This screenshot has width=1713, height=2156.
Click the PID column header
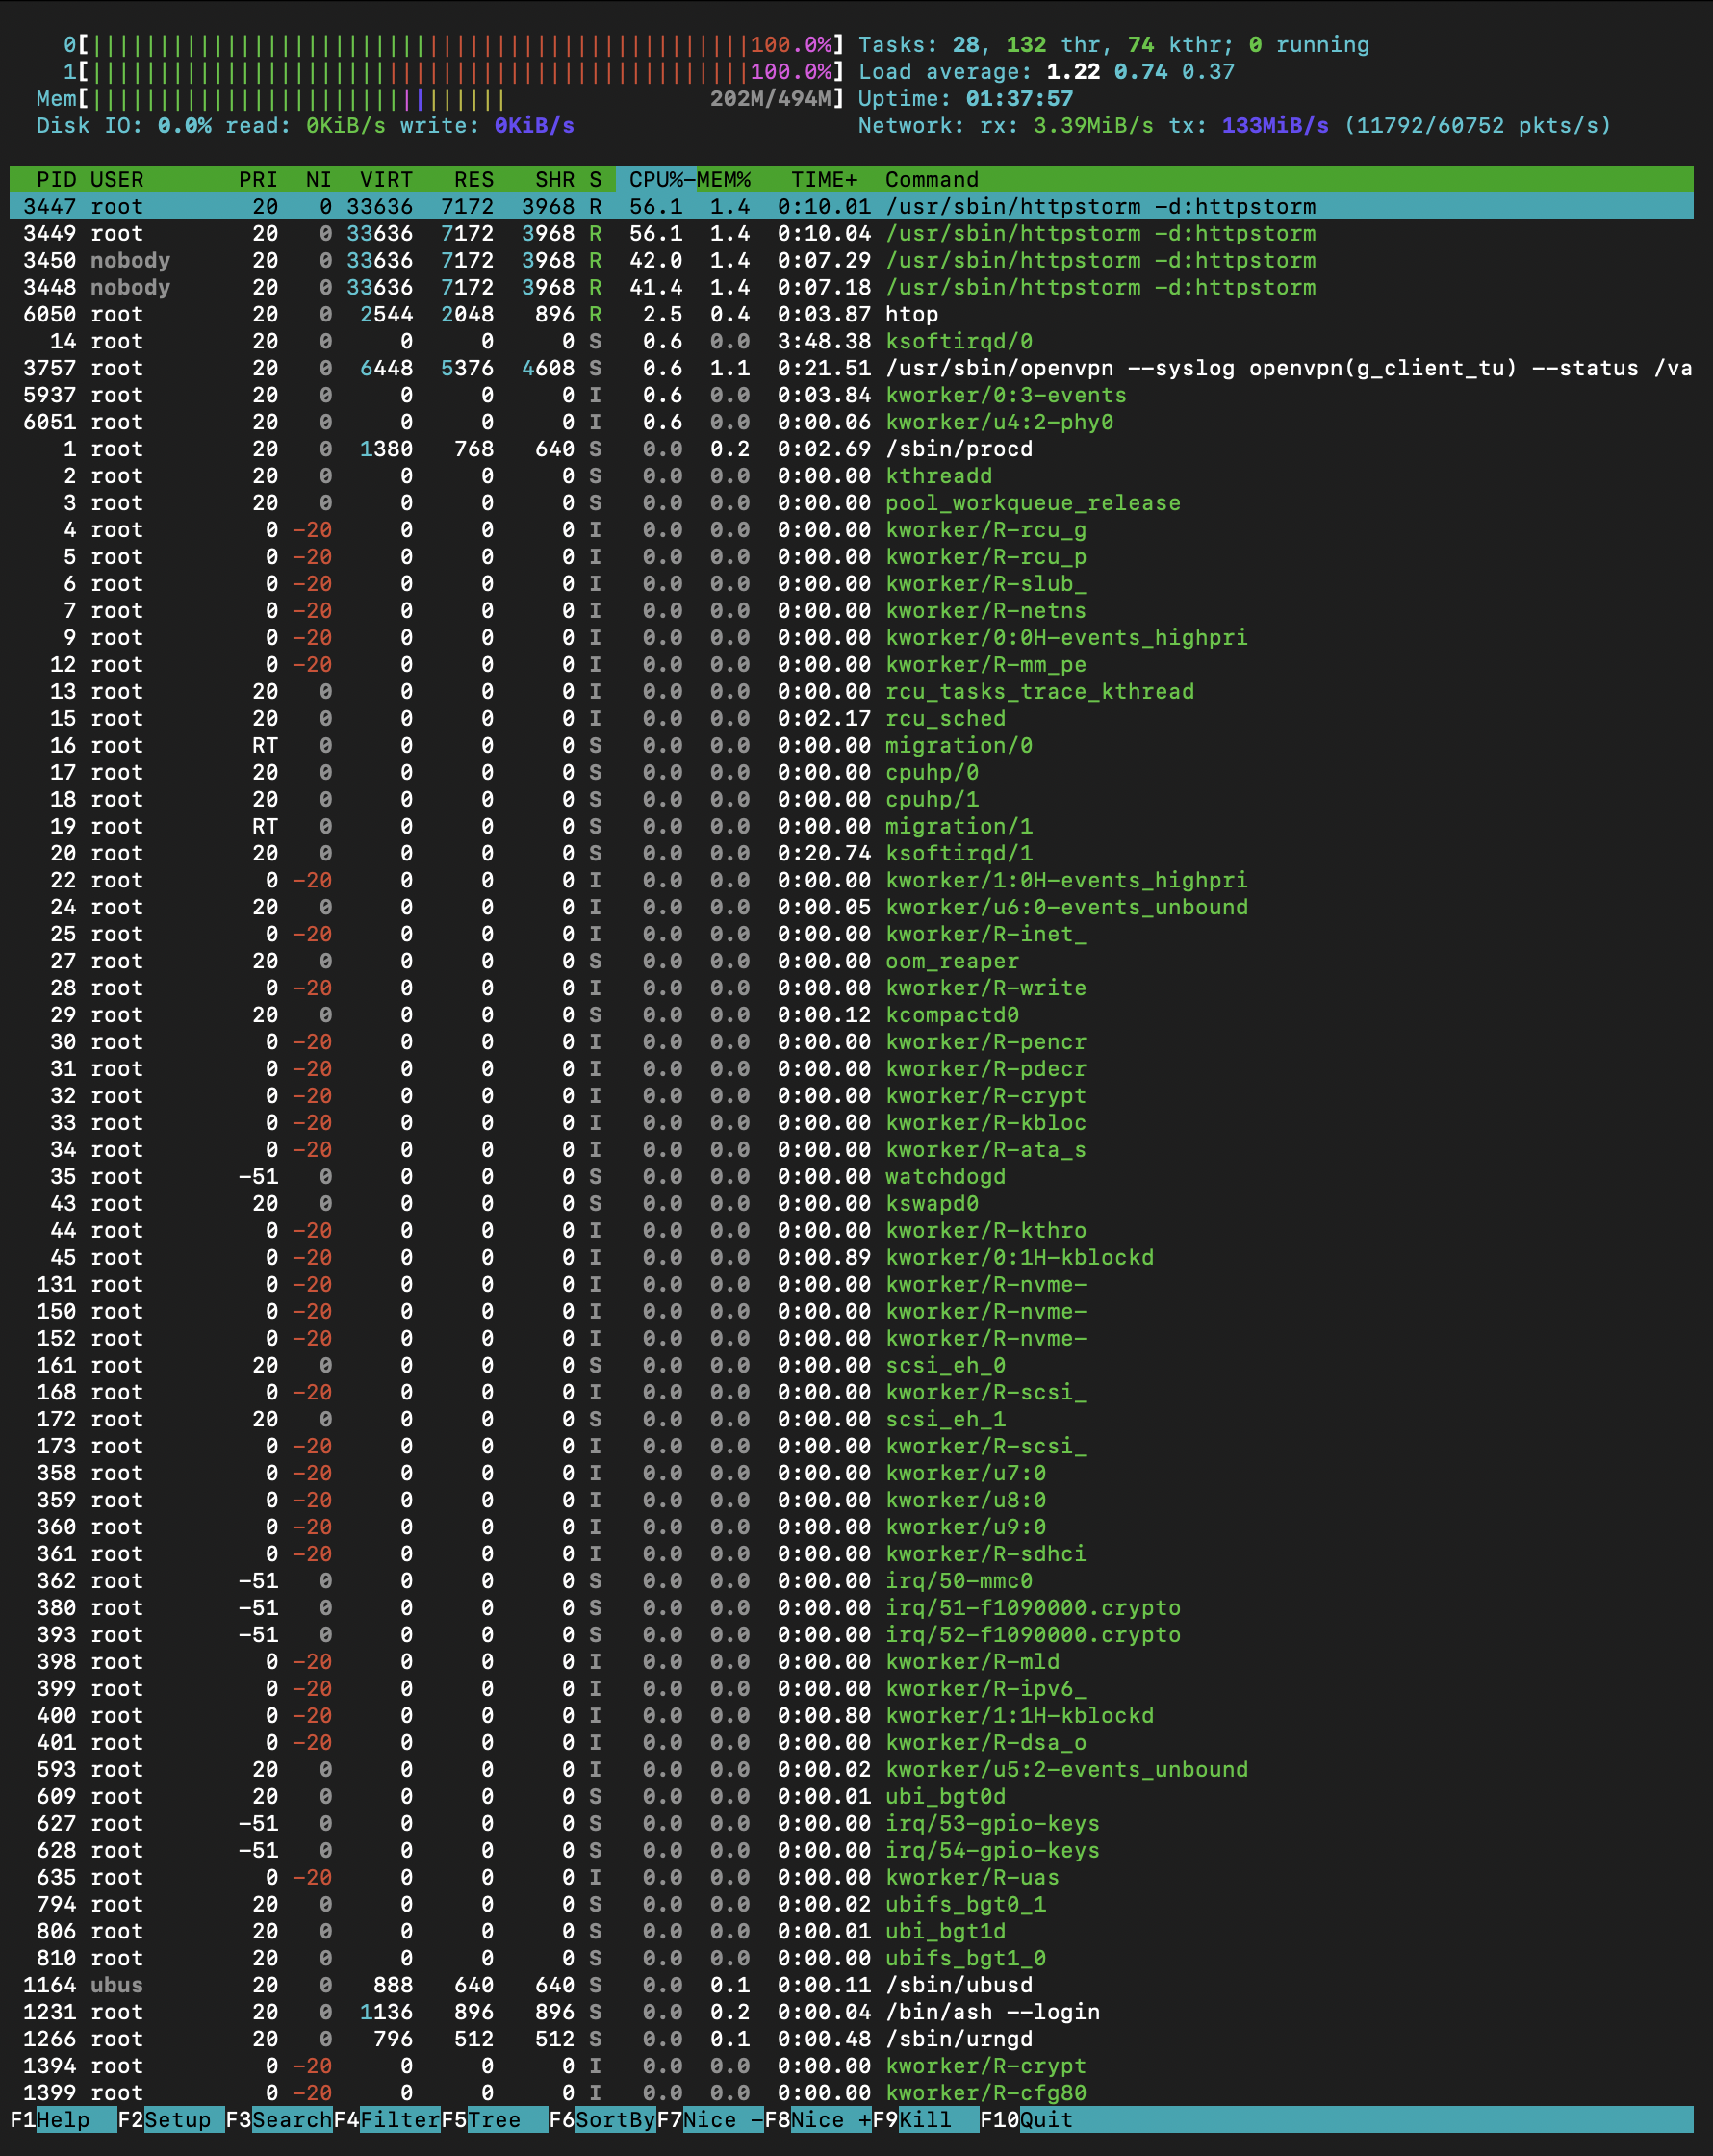(x=56, y=180)
